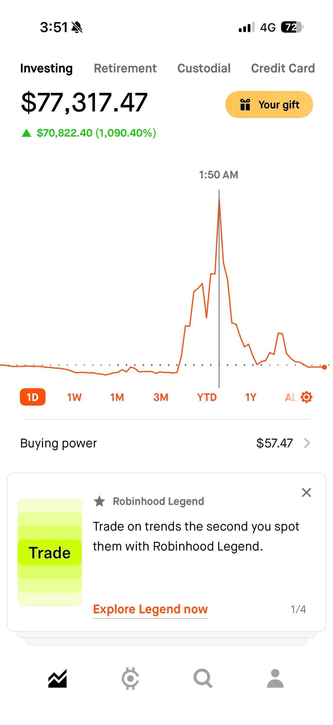
Task: Tap the green Trade promo thumbnail
Action: (50, 552)
